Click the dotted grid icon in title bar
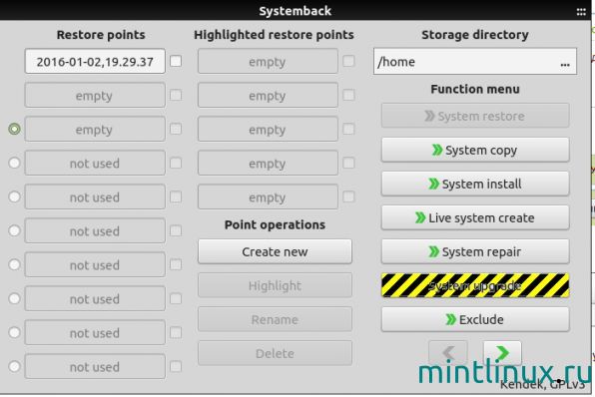The width and height of the screenshot is (595, 397). (581, 12)
